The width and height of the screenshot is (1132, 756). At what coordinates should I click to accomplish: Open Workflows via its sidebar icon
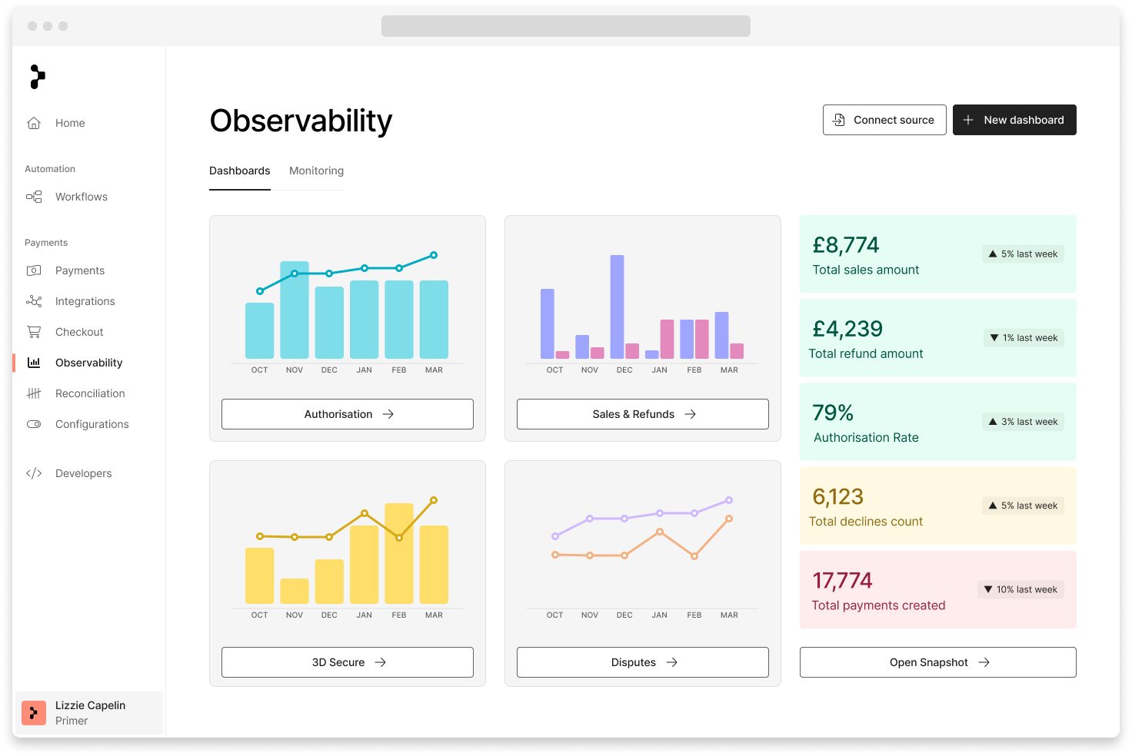[x=34, y=197]
